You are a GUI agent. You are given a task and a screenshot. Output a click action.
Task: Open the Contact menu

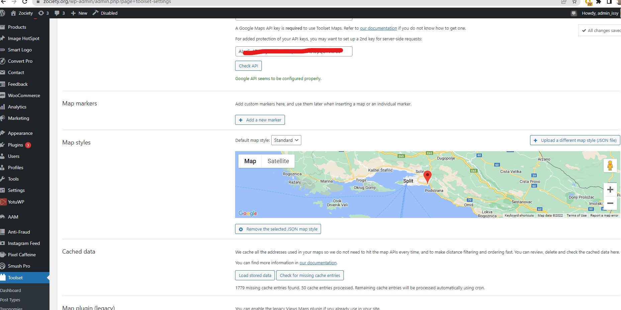pos(16,72)
